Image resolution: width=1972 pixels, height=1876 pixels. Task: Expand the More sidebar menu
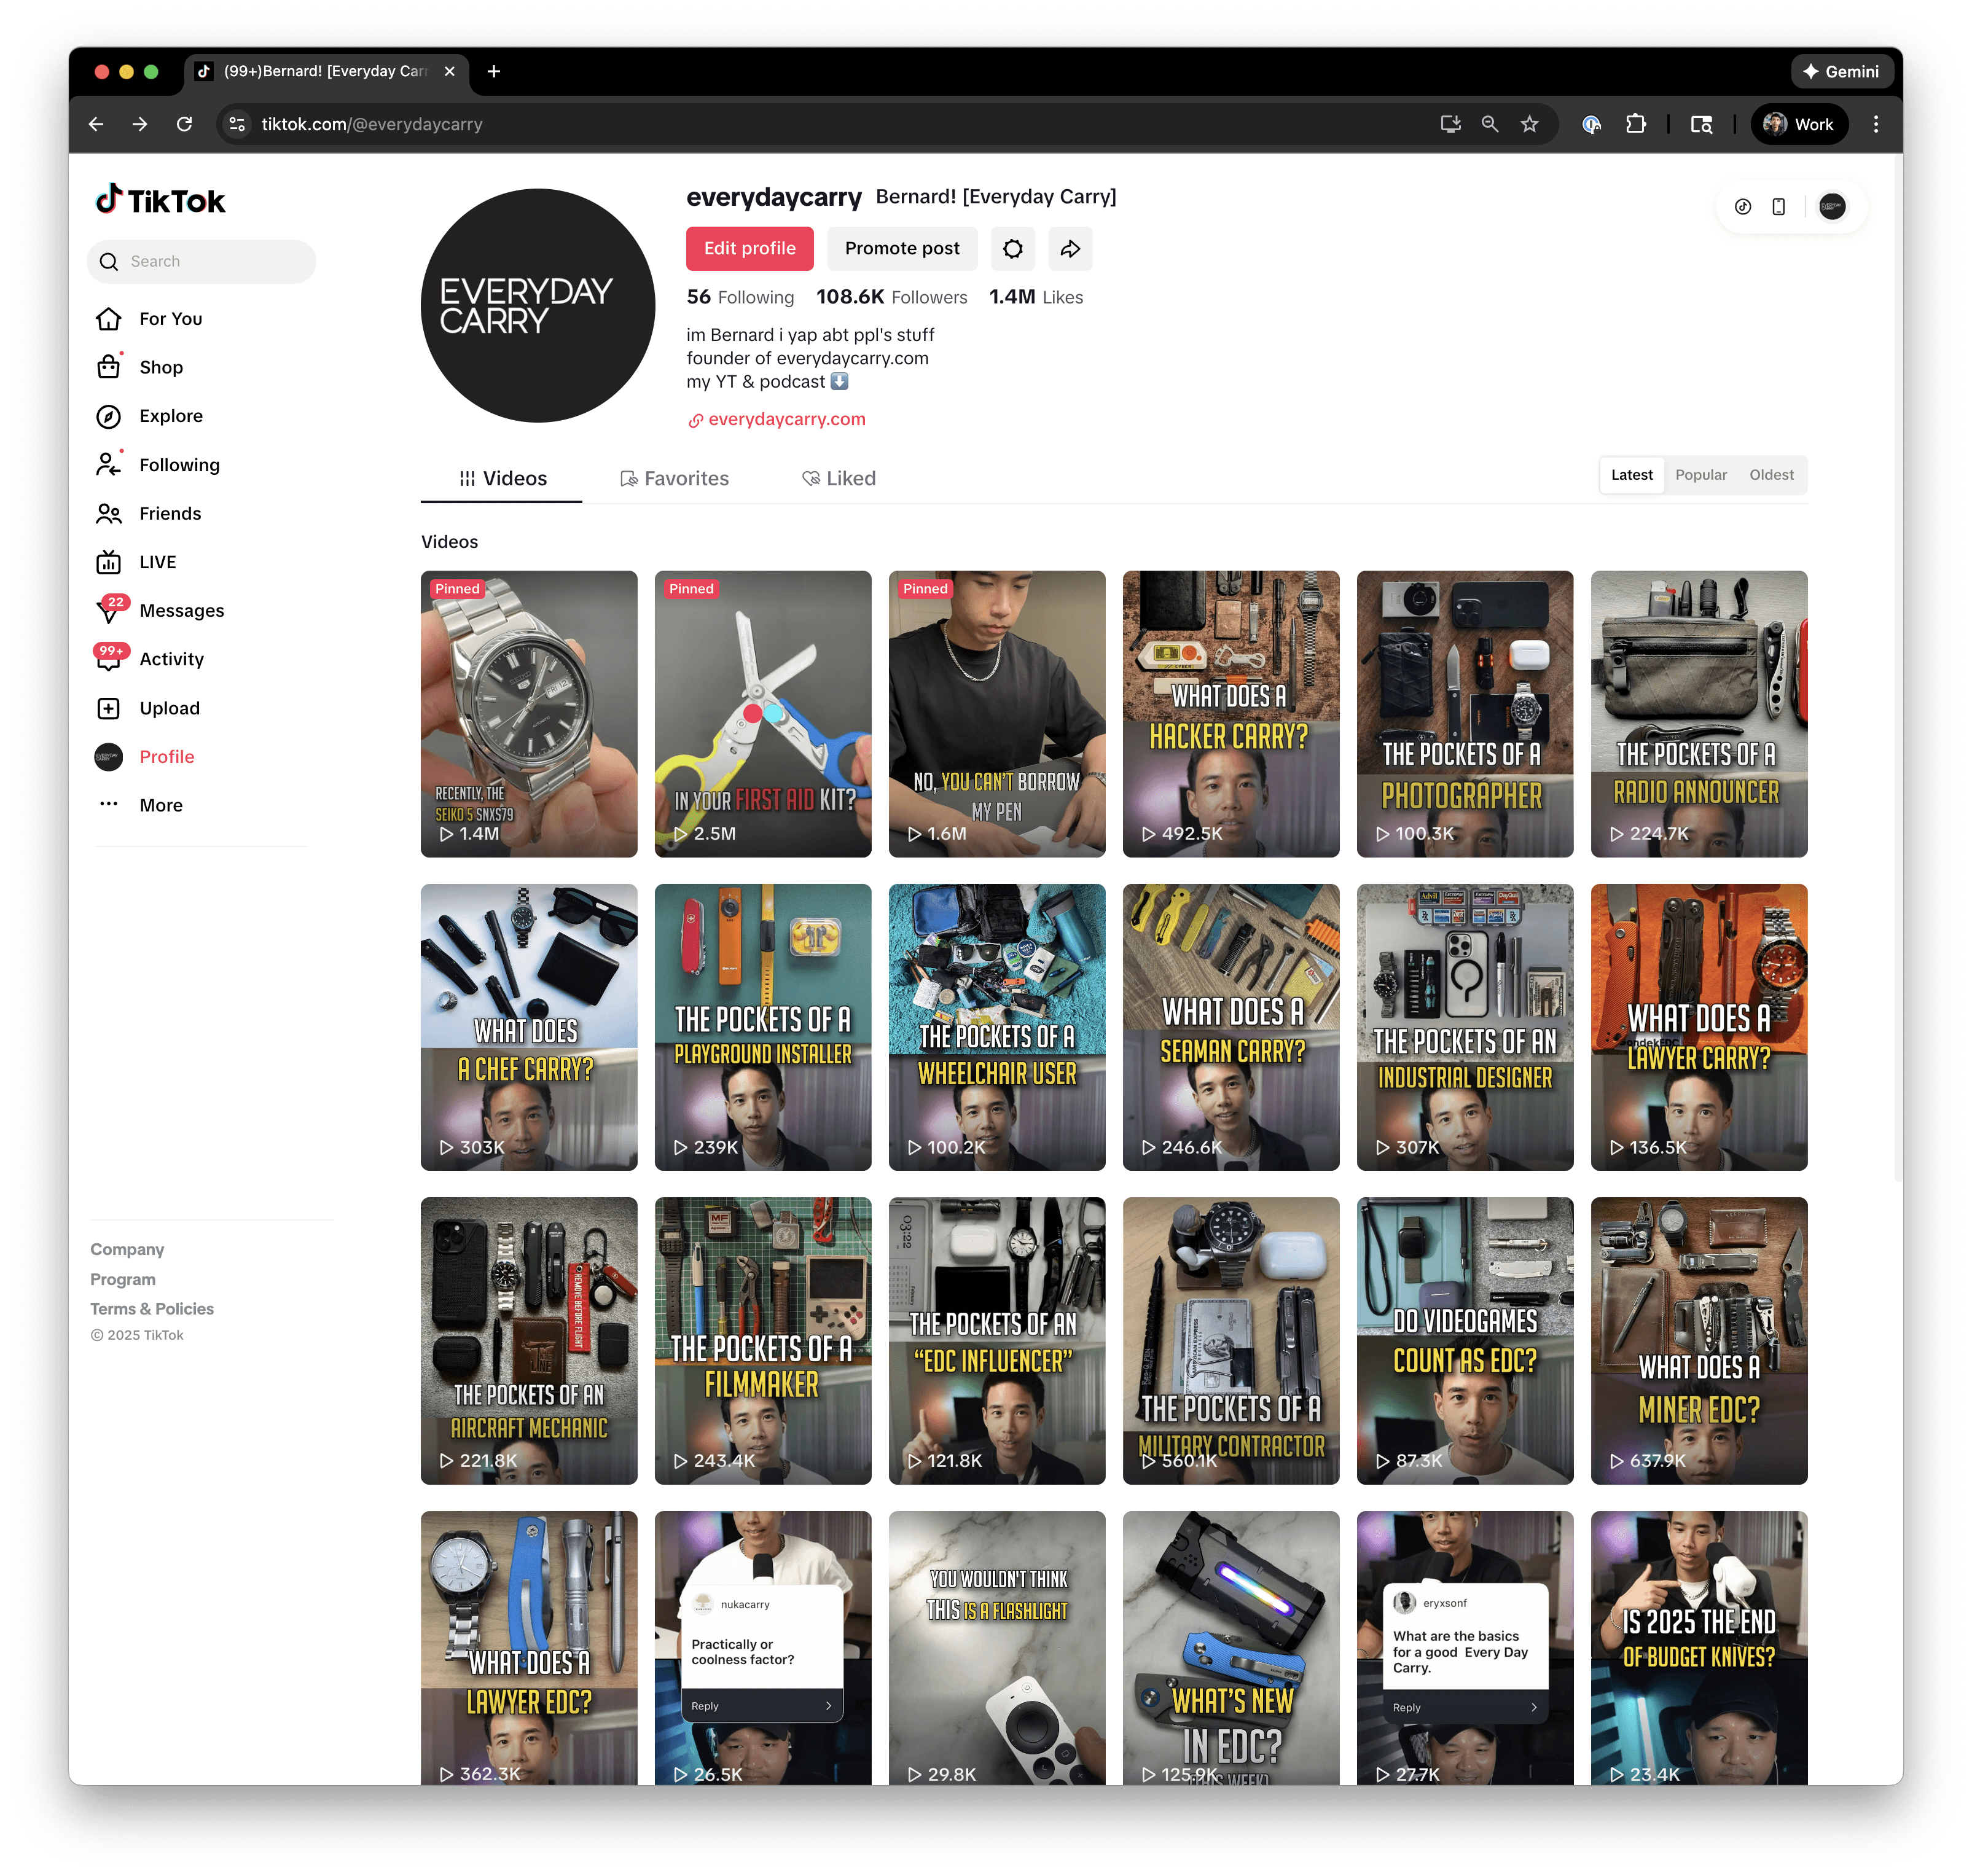click(x=160, y=805)
